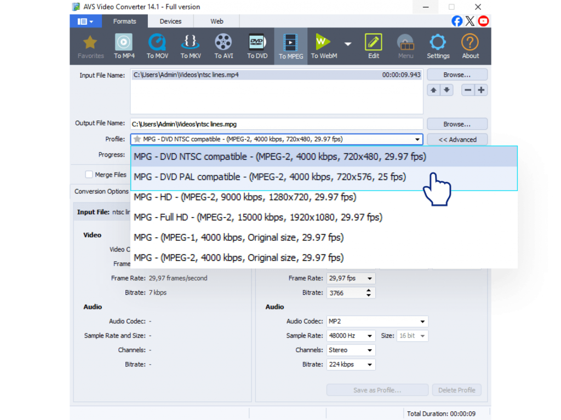Open the audio Bitrate 224 kbps dropdown

(351, 365)
